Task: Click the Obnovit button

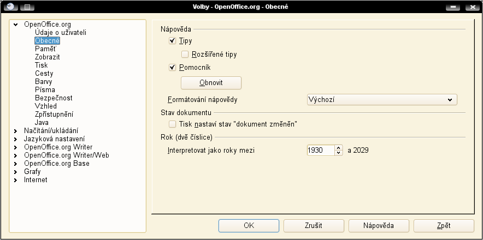Action: point(211,83)
